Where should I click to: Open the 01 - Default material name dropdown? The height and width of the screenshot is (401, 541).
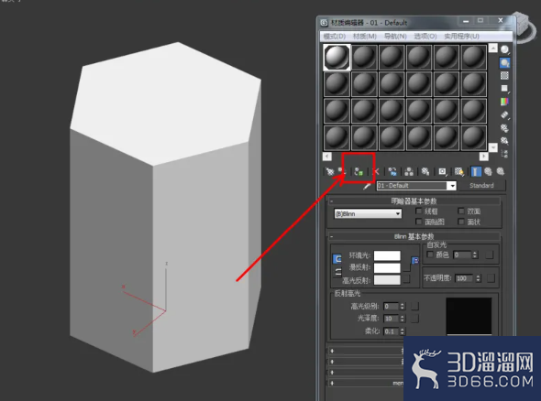click(452, 186)
